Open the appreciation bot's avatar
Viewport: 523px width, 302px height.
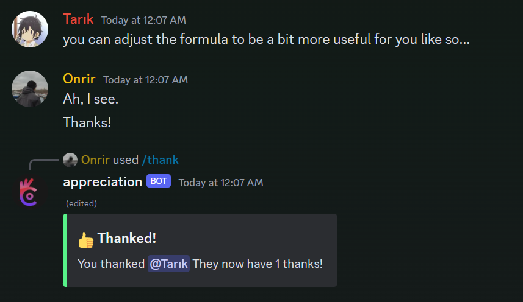coord(29,191)
